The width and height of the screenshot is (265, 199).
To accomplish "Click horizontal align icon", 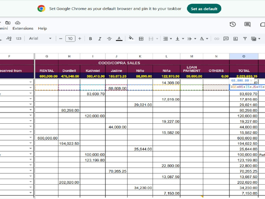I will tap(165, 38).
